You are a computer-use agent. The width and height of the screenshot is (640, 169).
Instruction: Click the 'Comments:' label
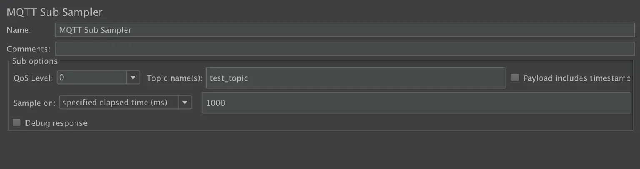[x=28, y=49]
